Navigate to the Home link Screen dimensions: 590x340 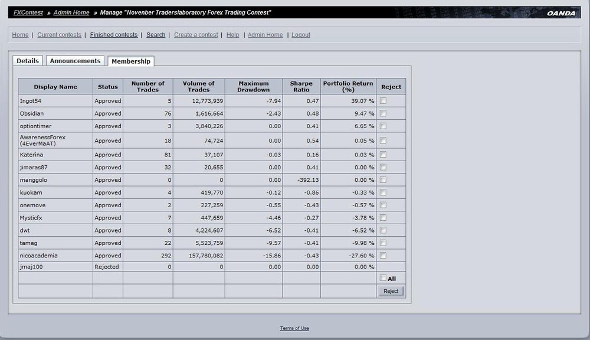(20, 35)
